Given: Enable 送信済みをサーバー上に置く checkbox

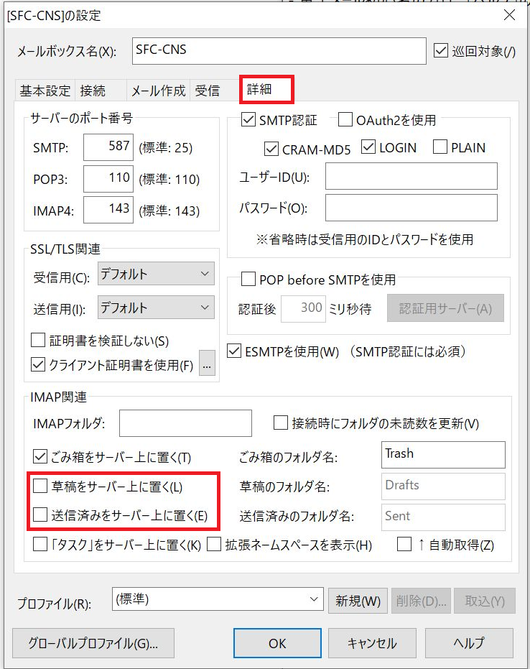Looking at the screenshot, I should (41, 515).
